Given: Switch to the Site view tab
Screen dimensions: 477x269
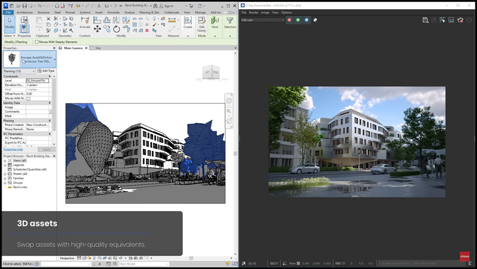Looking at the screenshot, I should click(98, 48).
